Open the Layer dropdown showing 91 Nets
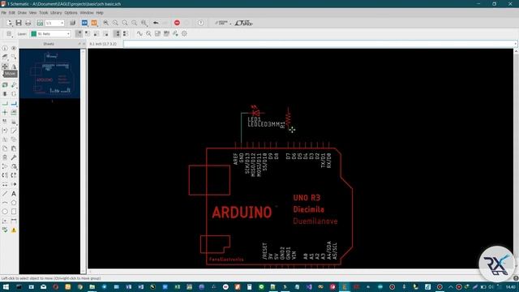The height and width of the screenshot is (292, 519). (x=50, y=34)
